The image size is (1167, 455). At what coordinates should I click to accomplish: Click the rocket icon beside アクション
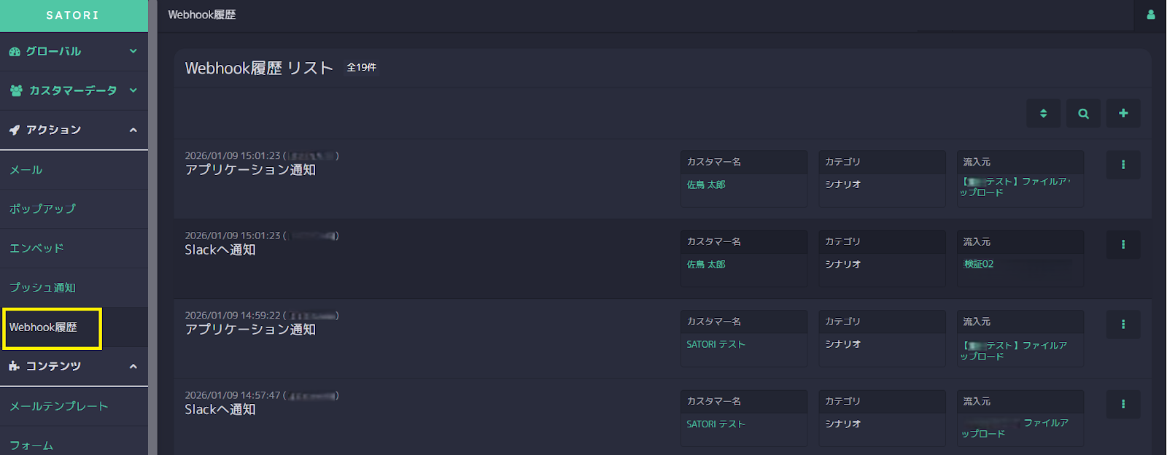click(15, 129)
